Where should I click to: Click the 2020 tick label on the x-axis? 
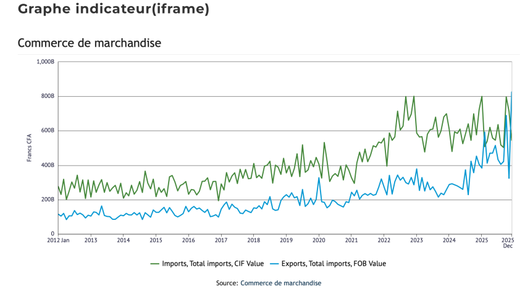click(319, 239)
